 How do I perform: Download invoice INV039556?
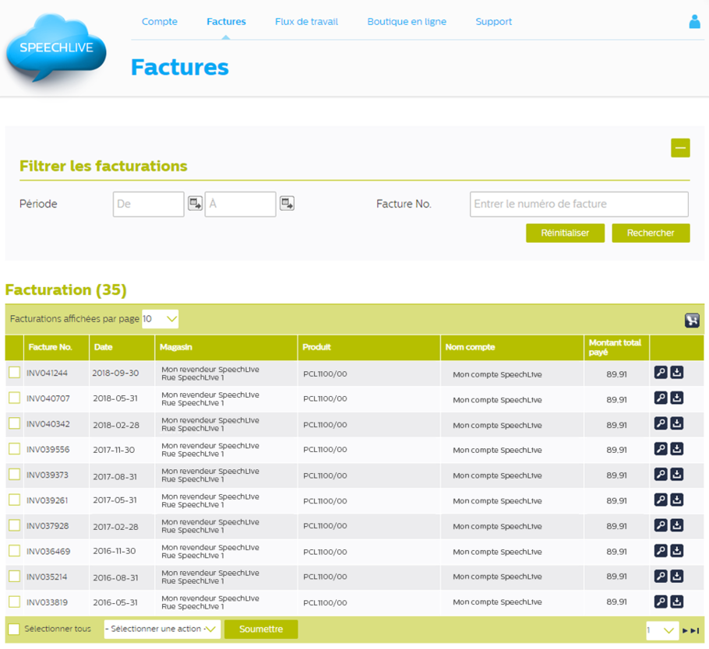tap(676, 448)
